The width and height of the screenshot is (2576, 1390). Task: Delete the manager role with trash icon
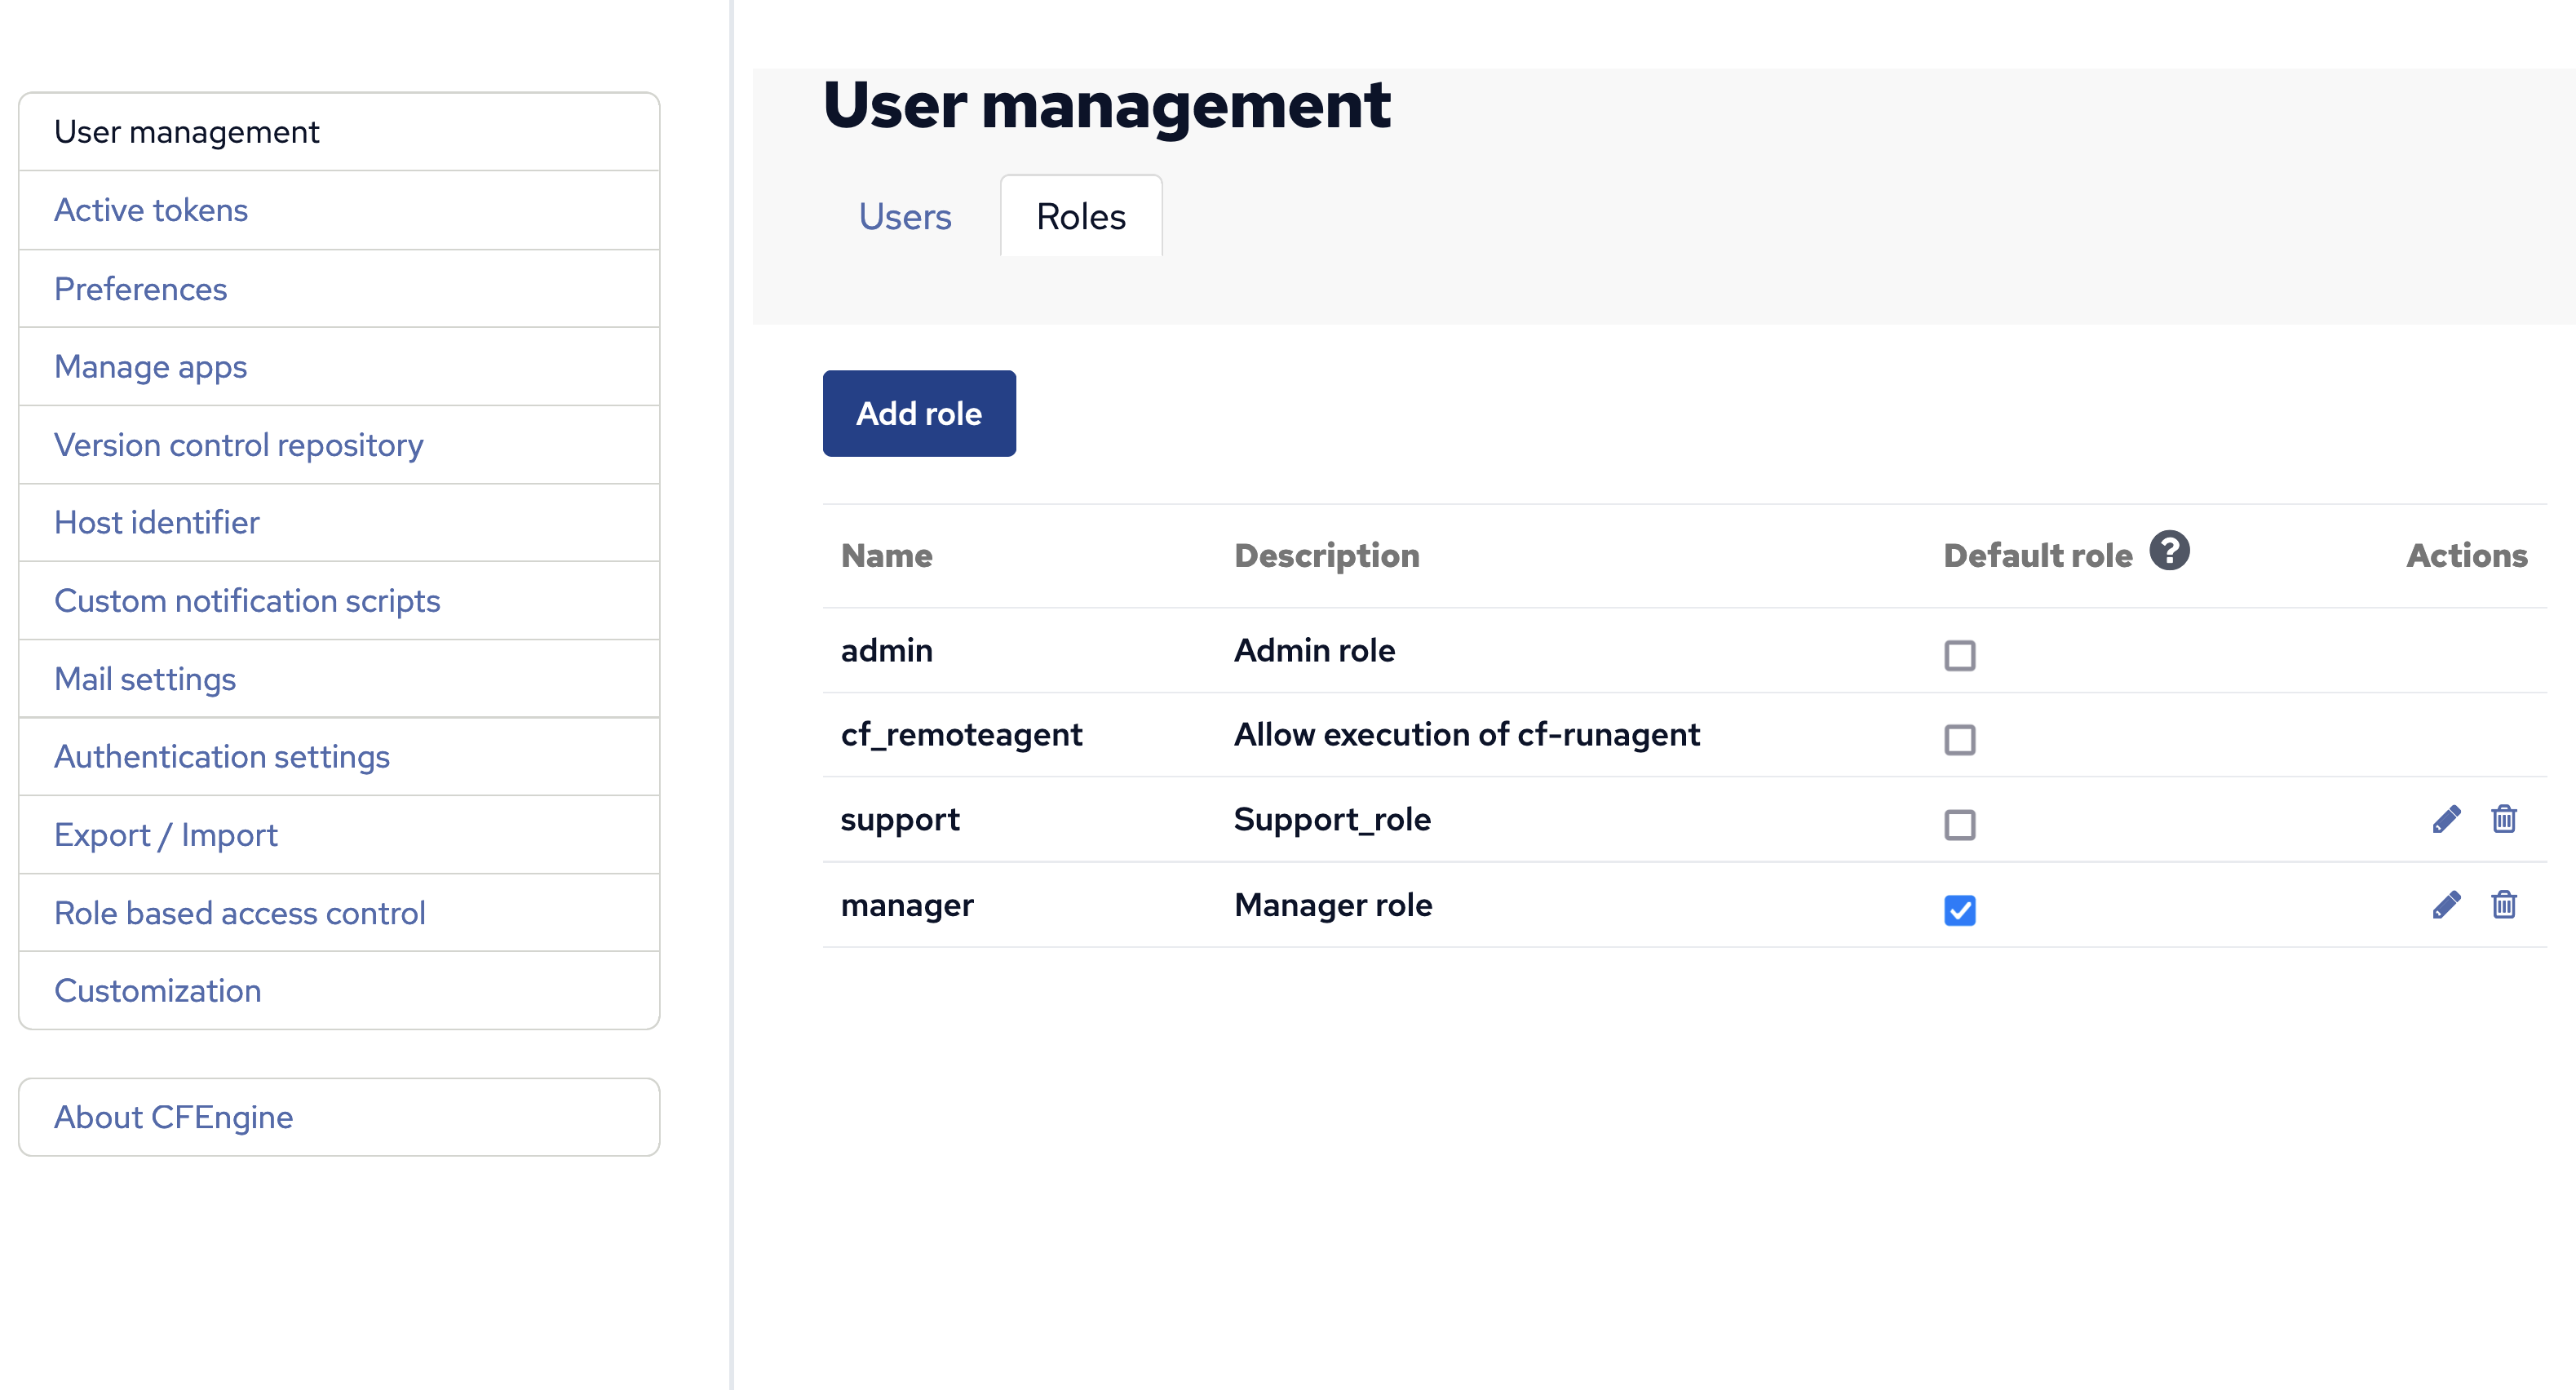click(2503, 904)
